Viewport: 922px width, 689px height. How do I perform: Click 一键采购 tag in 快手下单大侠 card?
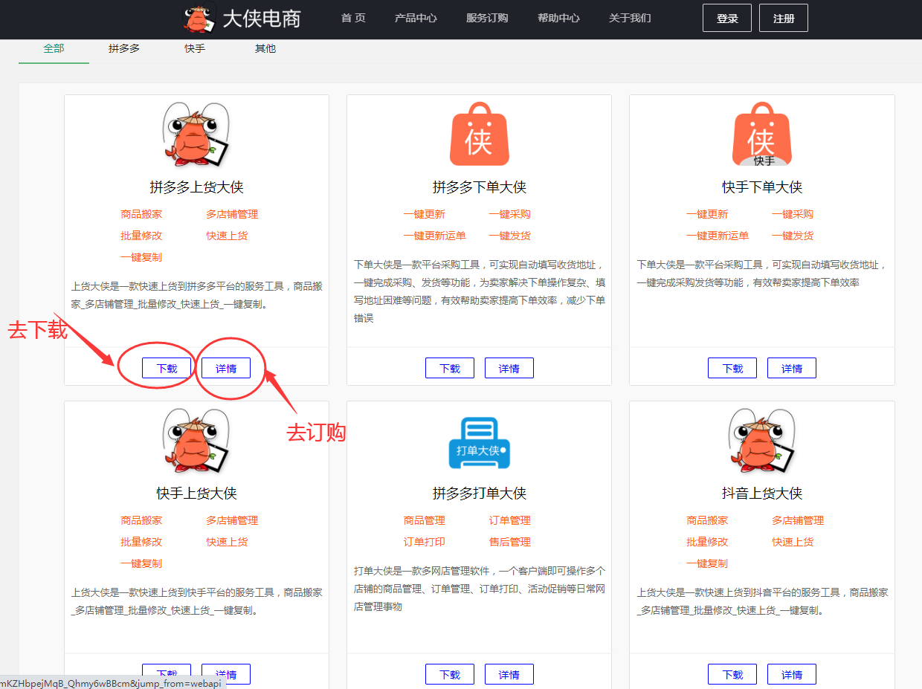793,214
